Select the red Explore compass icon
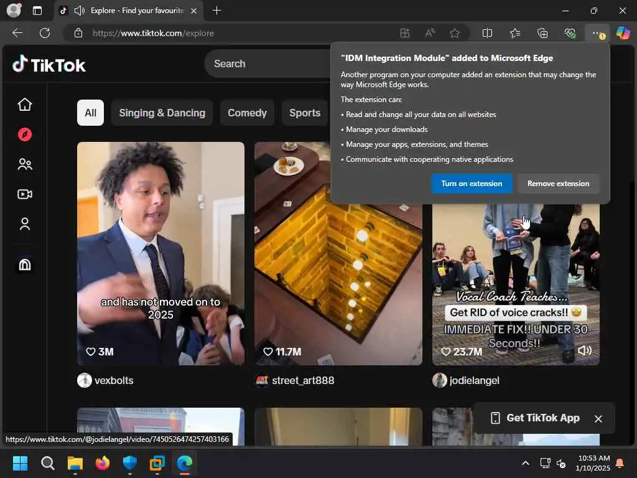637x478 pixels. (x=25, y=134)
